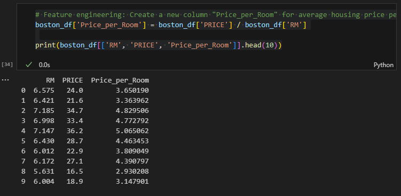
Task: Select PRICE value 18.9
Action: click(x=75, y=182)
